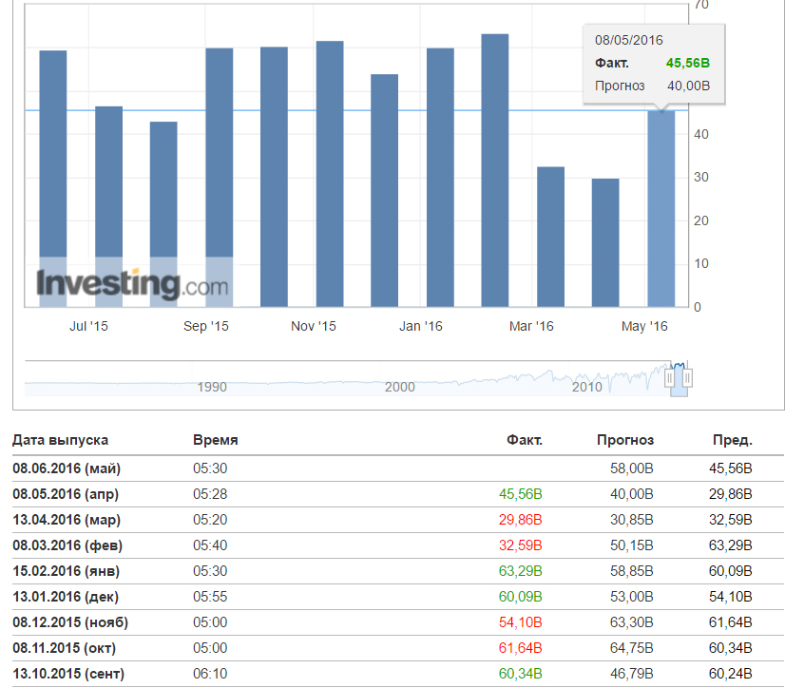The height and width of the screenshot is (688, 785).
Task: Click the red 29,86B actual value
Action: tap(523, 520)
